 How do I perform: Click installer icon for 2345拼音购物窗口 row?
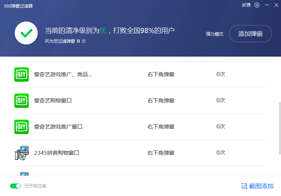pyautogui.click(x=22, y=153)
